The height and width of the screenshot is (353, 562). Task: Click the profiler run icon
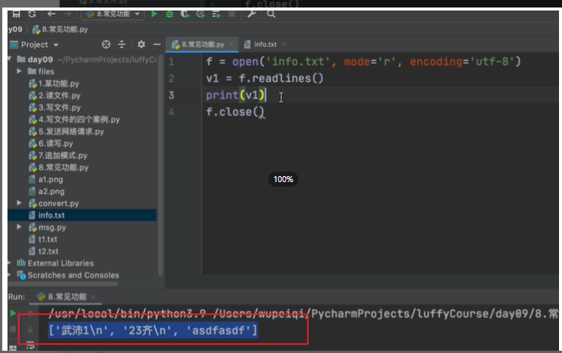[x=201, y=14]
